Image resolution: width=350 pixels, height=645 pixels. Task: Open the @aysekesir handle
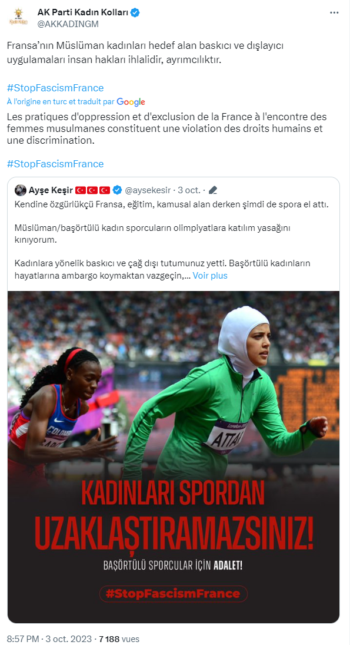[148, 190]
